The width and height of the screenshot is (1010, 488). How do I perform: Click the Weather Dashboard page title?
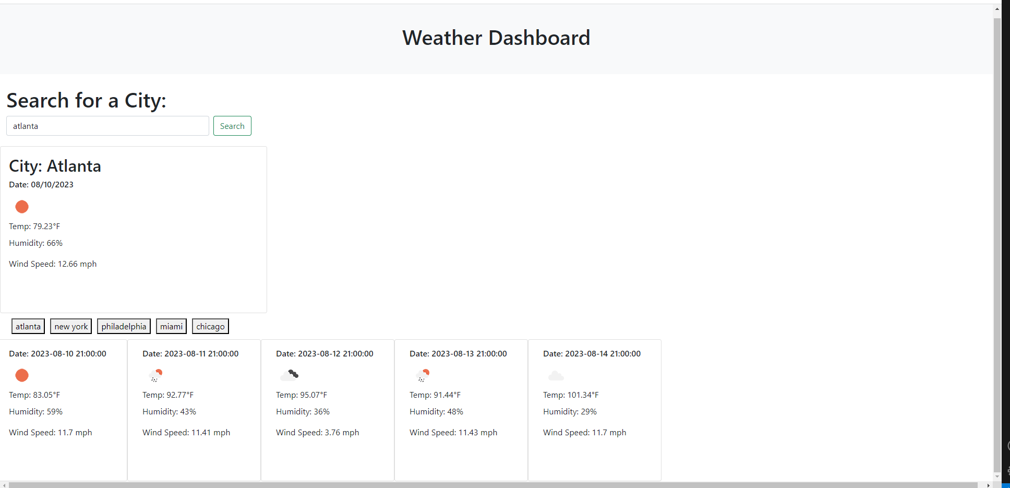click(x=496, y=37)
